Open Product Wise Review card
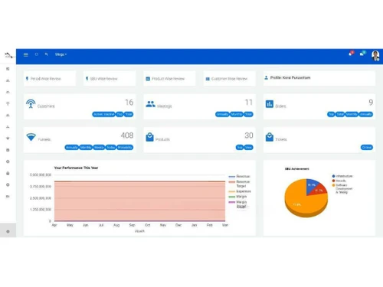383x287 pixels. tap(169, 79)
